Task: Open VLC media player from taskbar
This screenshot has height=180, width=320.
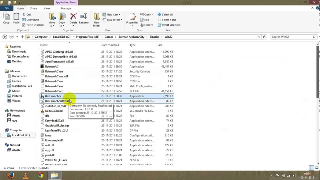Action: pyautogui.click(x=25, y=175)
